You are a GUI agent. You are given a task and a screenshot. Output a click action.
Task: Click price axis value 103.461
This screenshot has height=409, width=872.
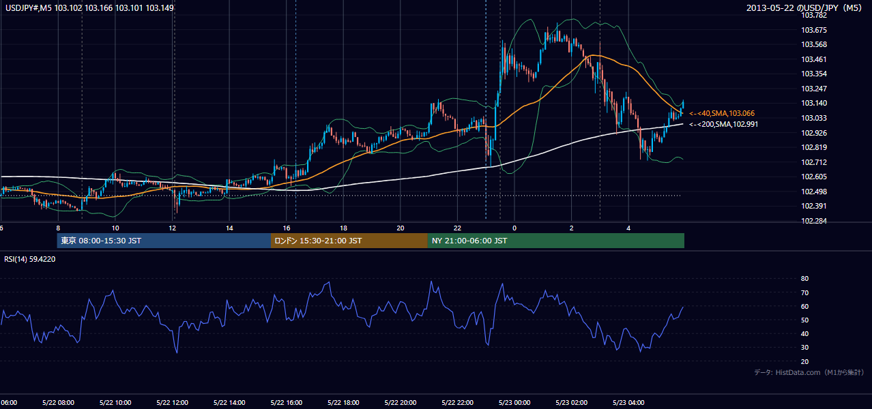coord(814,59)
